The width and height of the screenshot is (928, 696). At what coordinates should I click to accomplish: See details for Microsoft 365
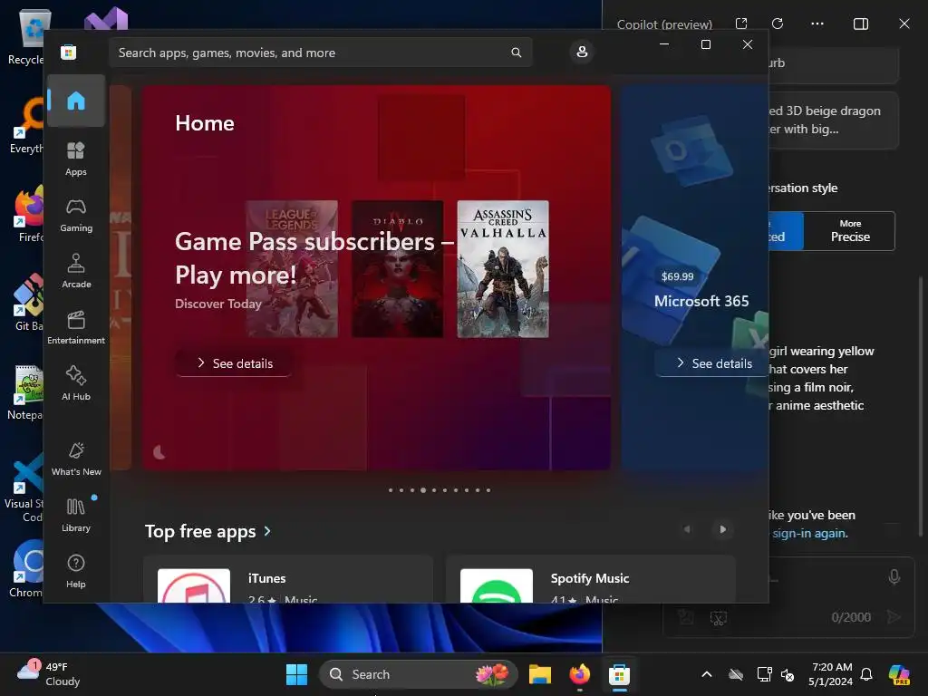click(x=714, y=363)
